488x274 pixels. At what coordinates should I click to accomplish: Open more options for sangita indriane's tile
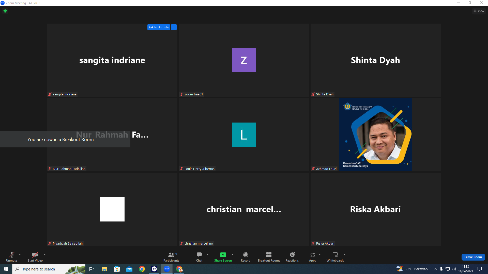[174, 27]
